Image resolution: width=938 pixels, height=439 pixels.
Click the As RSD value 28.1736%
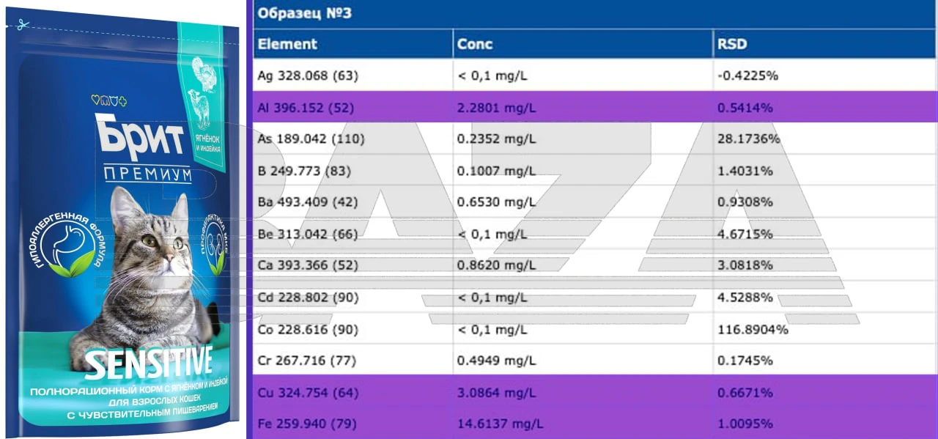(747, 139)
